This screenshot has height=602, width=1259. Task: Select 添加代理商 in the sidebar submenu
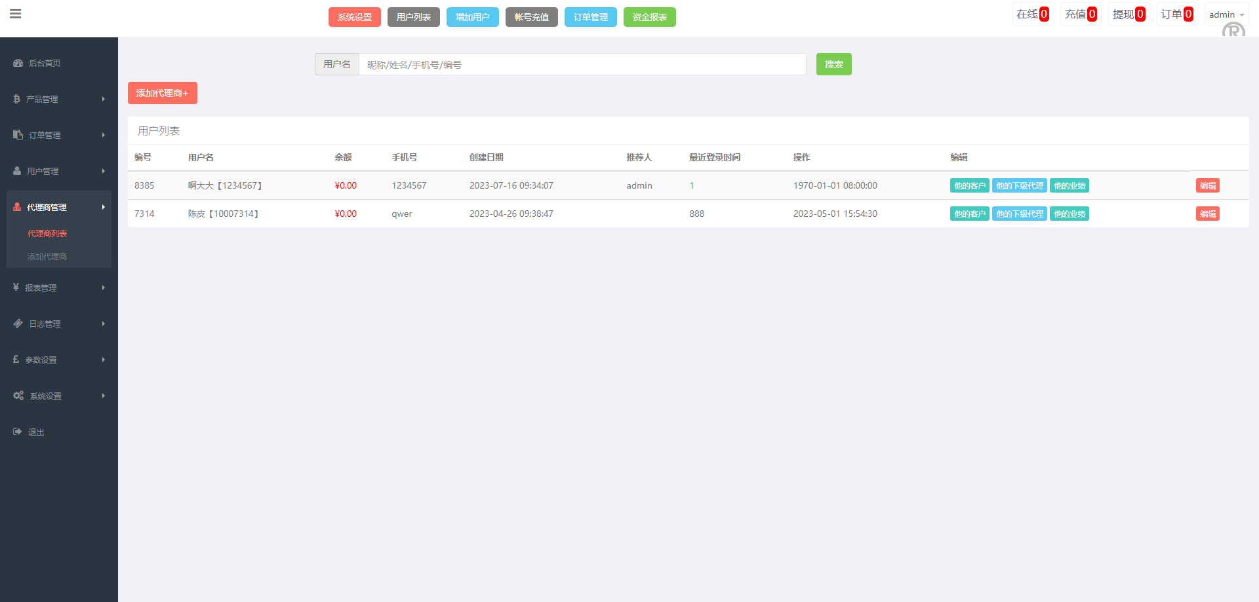click(x=47, y=256)
